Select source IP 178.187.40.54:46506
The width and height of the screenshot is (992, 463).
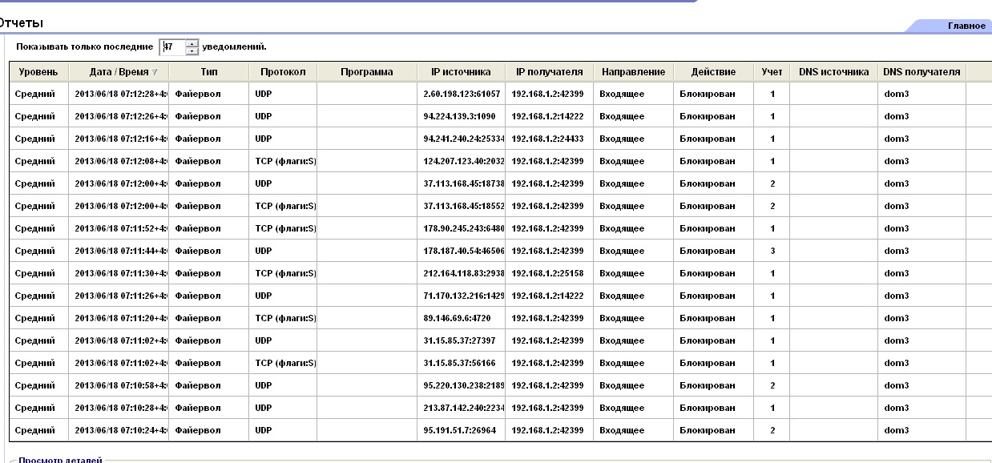click(x=463, y=251)
